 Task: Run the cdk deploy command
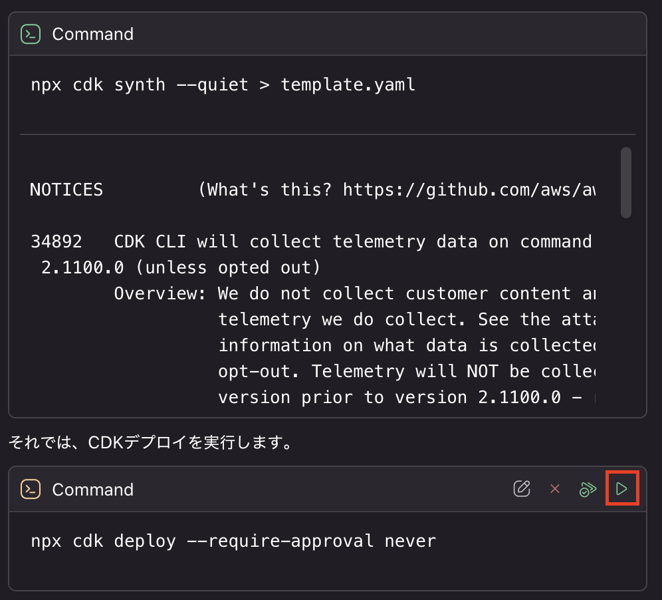[622, 490]
